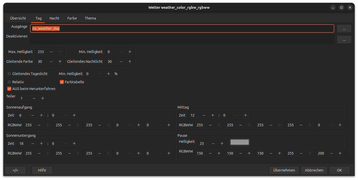Increase Sonnenuntergang hour with plus
The image size is (358, 180).
(41, 143)
